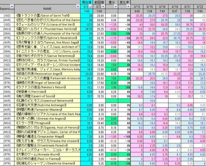206x166 pixels.
Task: Click the 変化率 header cell
Action: (124, 2)
